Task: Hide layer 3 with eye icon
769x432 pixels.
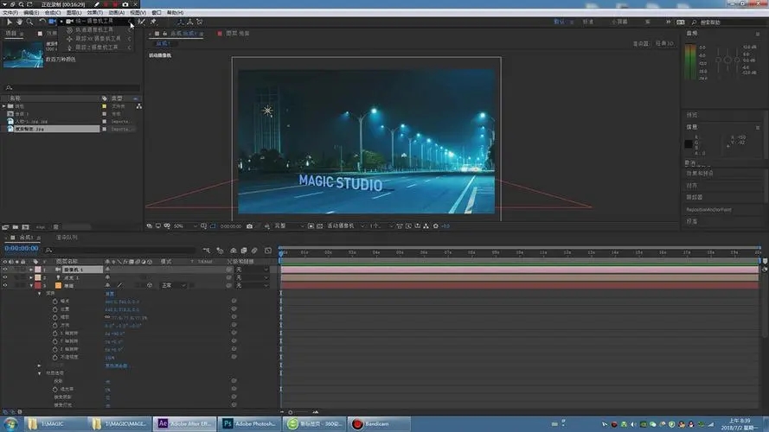Action: [x=5, y=285]
